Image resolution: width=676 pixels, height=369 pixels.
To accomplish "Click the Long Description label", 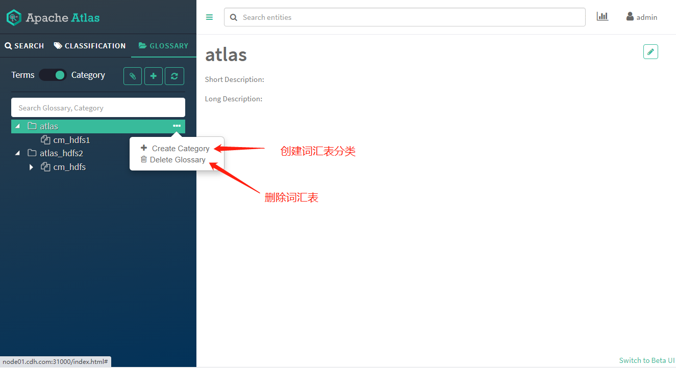I will click(234, 99).
